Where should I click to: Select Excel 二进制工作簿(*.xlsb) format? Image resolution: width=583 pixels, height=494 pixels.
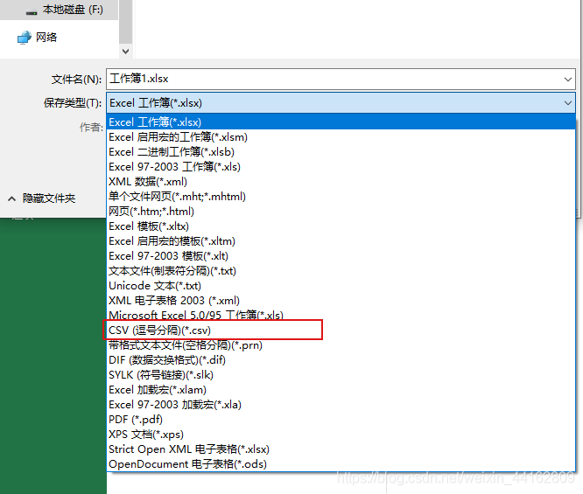(x=341, y=152)
